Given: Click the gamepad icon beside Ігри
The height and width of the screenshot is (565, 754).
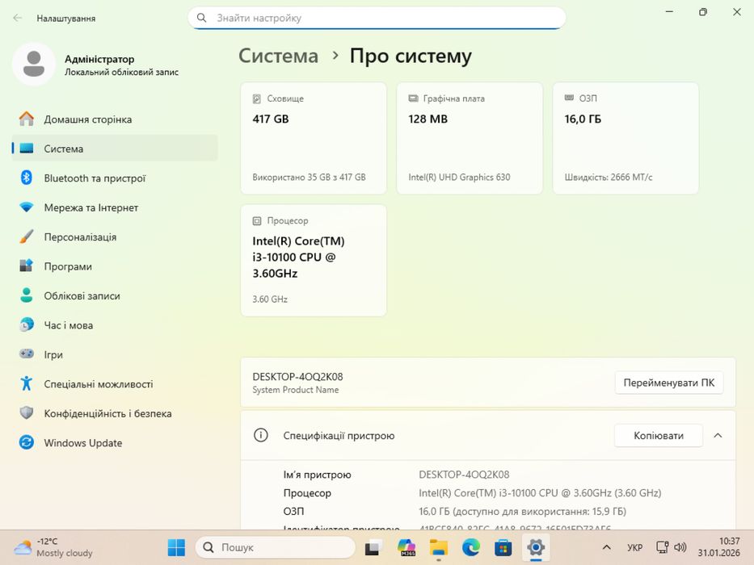Looking at the screenshot, I should [27, 354].
